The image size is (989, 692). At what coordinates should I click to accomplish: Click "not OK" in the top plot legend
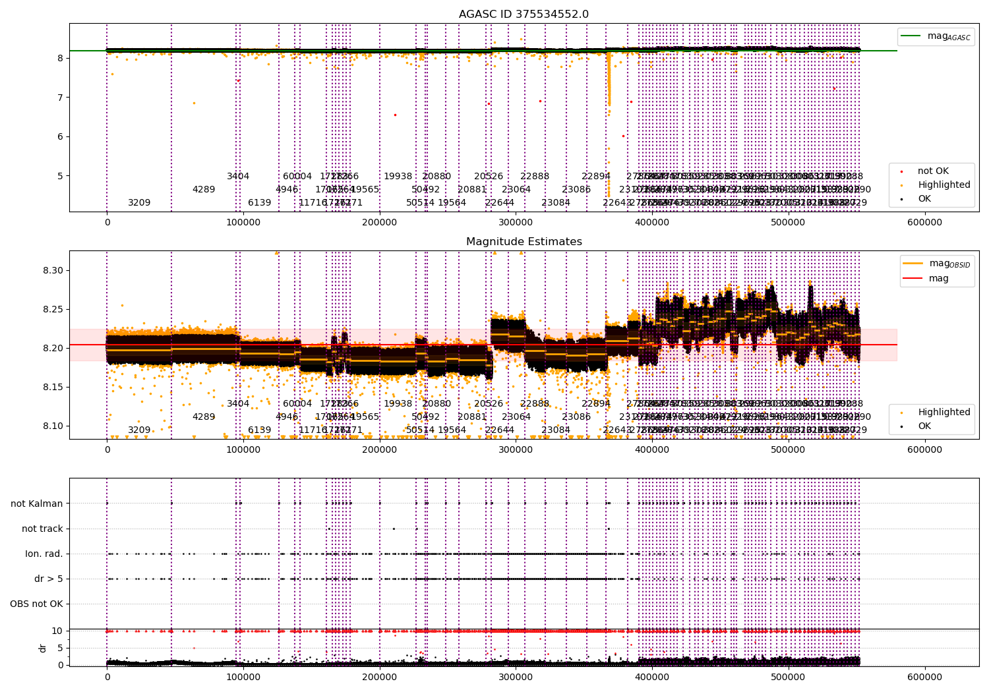[933, 171]
